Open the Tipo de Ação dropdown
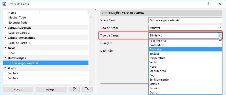 pos(185,28)
